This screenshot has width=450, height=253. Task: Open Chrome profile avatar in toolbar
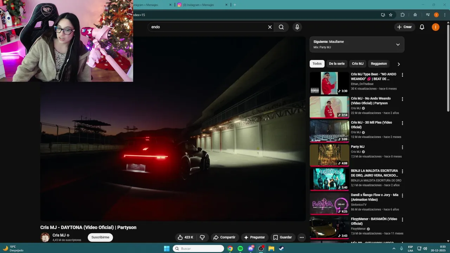pyautogui.click(x=436, y=15)
